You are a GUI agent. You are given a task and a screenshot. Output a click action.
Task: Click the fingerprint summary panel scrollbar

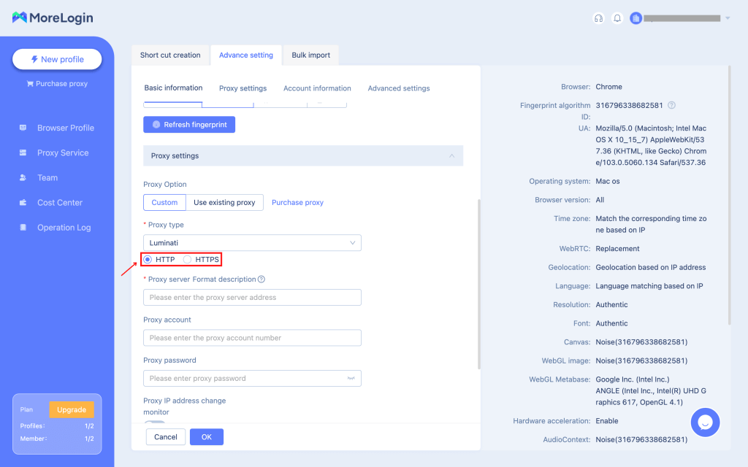[x=729, y=196]
